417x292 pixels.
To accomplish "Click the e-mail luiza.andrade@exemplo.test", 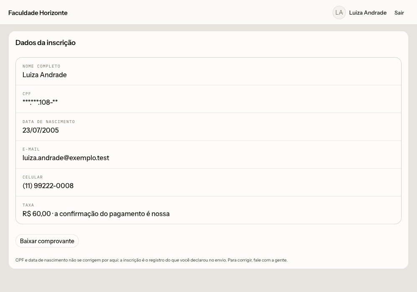I will 66,158.
